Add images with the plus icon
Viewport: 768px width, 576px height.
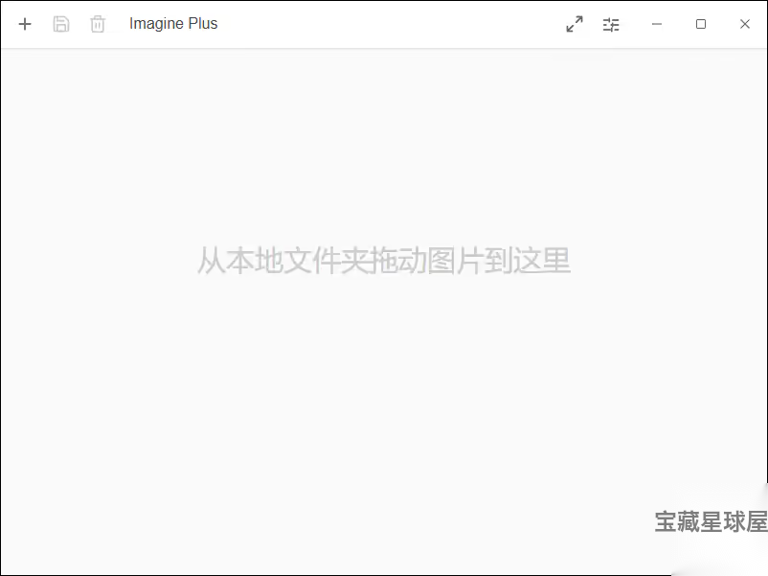coord(25,24)
